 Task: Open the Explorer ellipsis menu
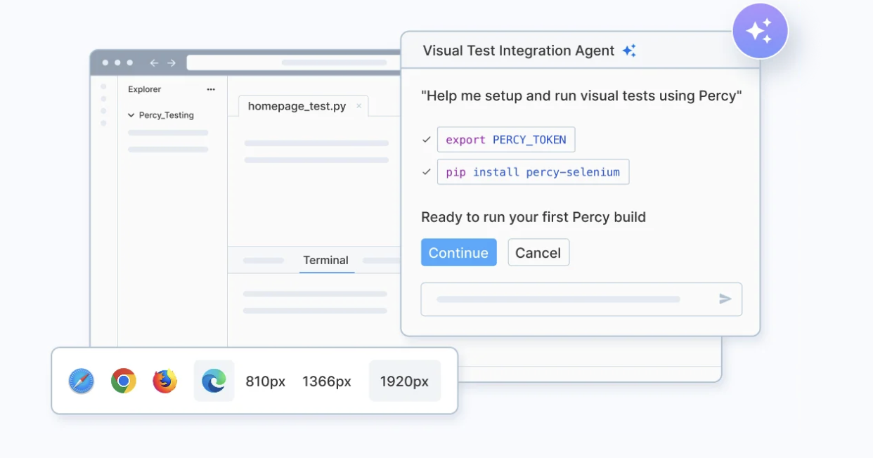click(x=211, y=89)
